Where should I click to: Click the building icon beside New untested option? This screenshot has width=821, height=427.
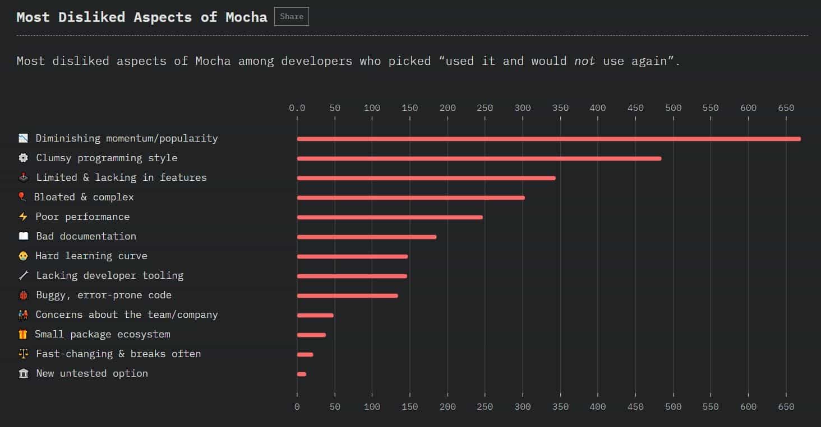click(x=23, y=373)
